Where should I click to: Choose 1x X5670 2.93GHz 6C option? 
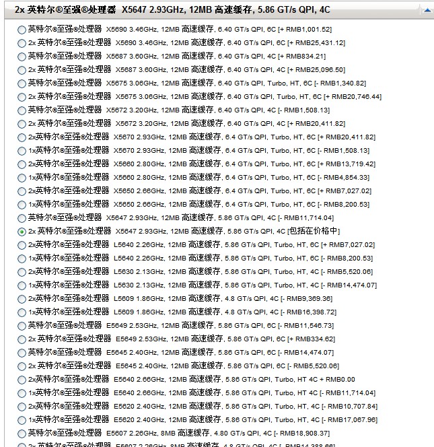pyautogui.click(x=22, y=151)
